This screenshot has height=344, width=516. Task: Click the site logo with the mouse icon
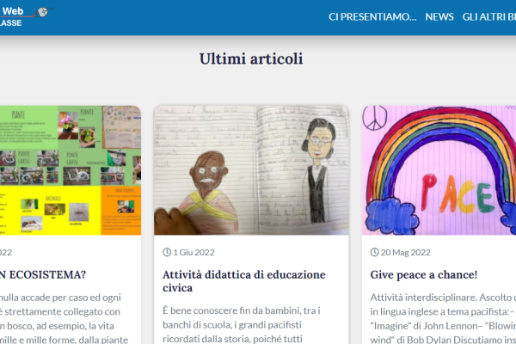click(x=27, y=16)
